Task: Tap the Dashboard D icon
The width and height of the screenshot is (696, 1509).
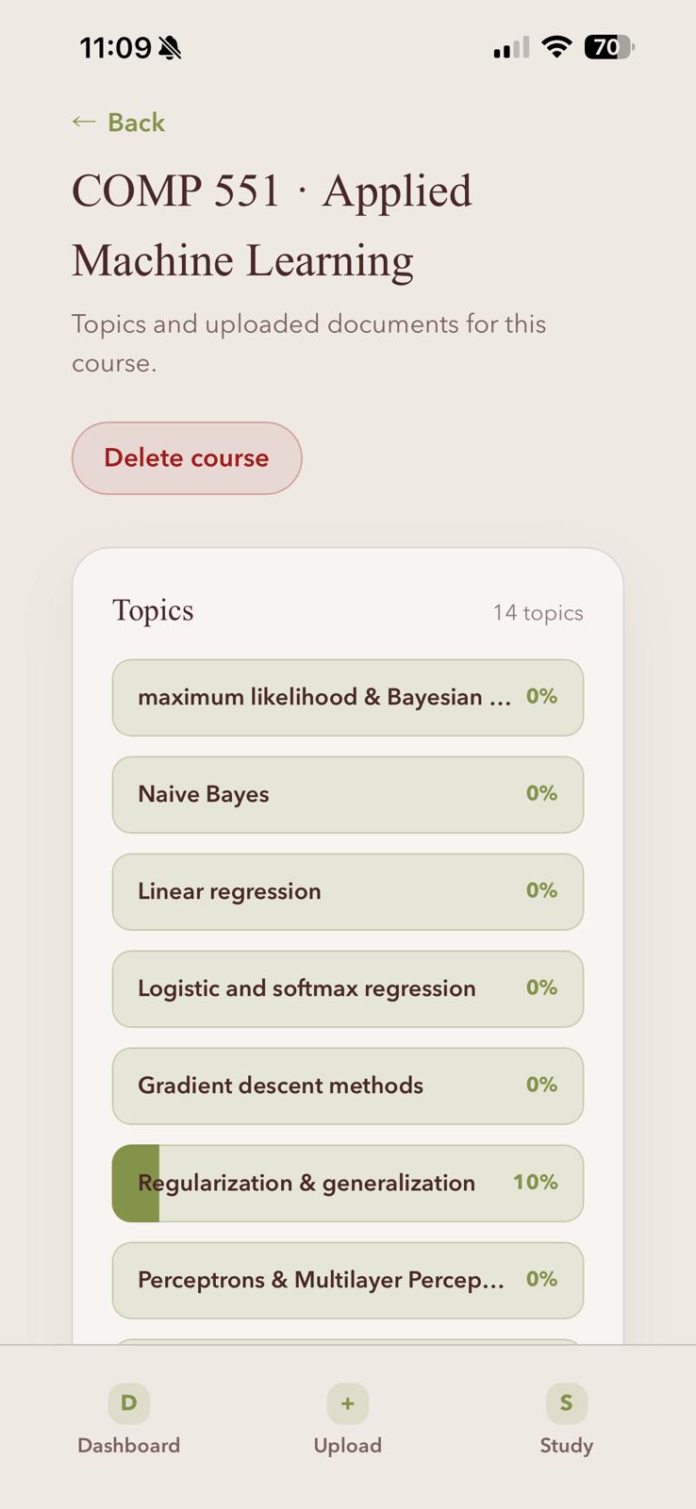Action: pos(129,1403)
